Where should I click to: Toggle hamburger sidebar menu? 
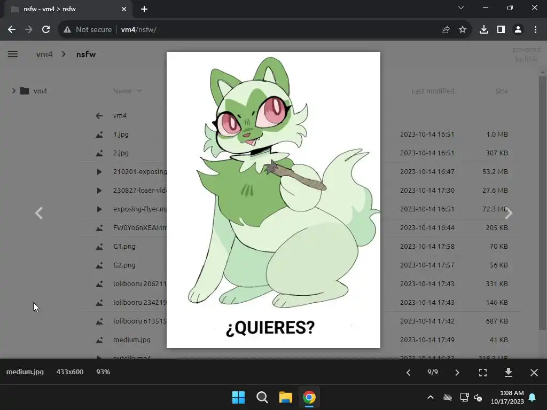coord(13,54)
